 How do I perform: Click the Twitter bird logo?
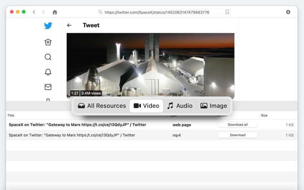coord(48,25)
